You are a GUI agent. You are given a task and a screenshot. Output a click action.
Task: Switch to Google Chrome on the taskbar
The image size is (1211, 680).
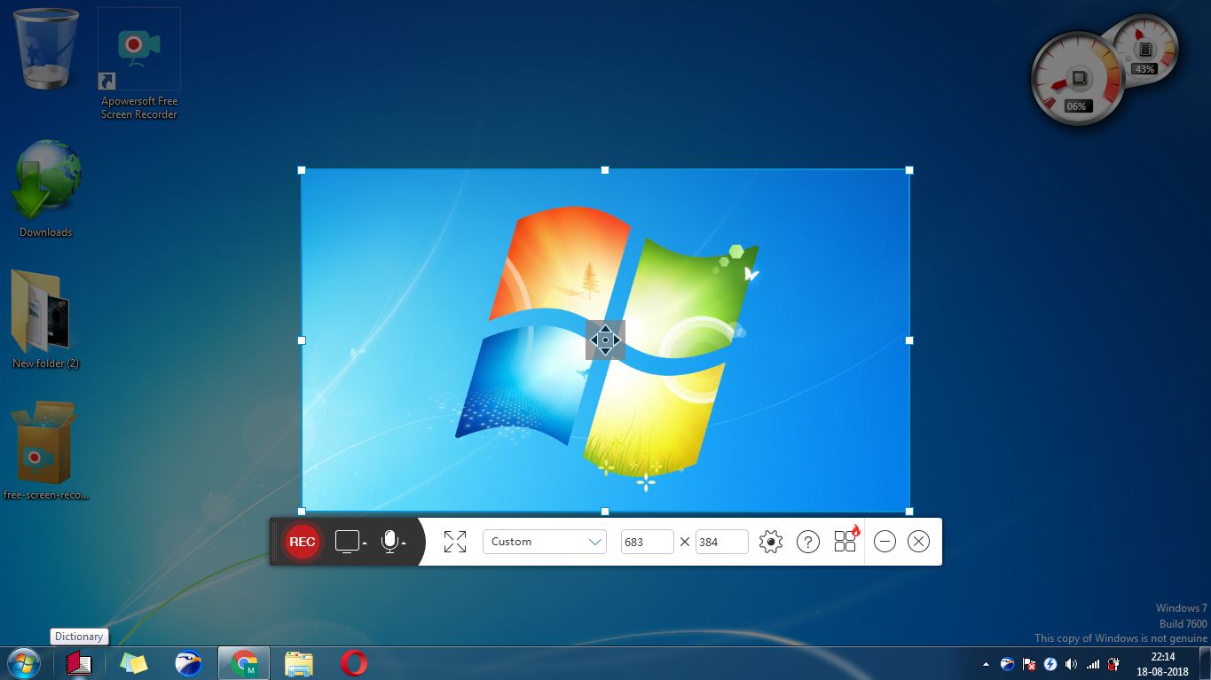coord(243,662)
